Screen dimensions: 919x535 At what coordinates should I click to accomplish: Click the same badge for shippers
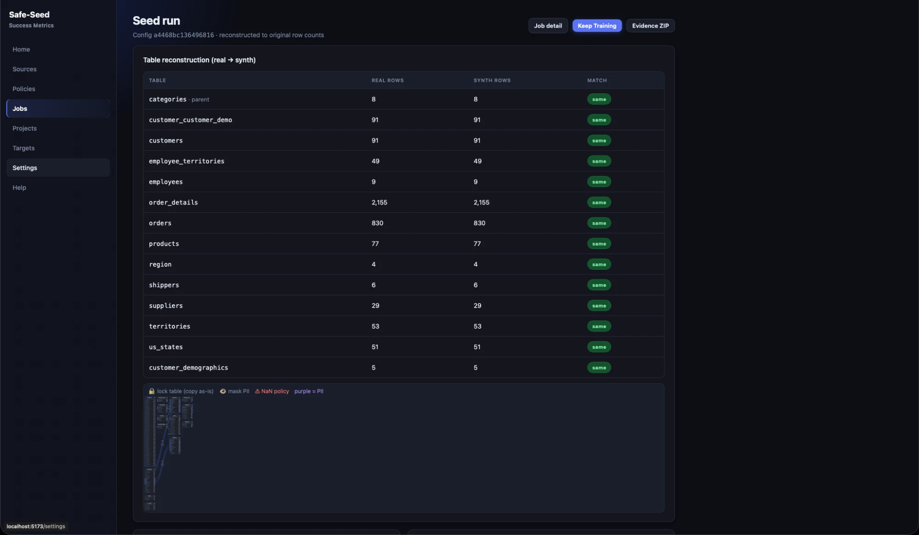pos(599,285)
